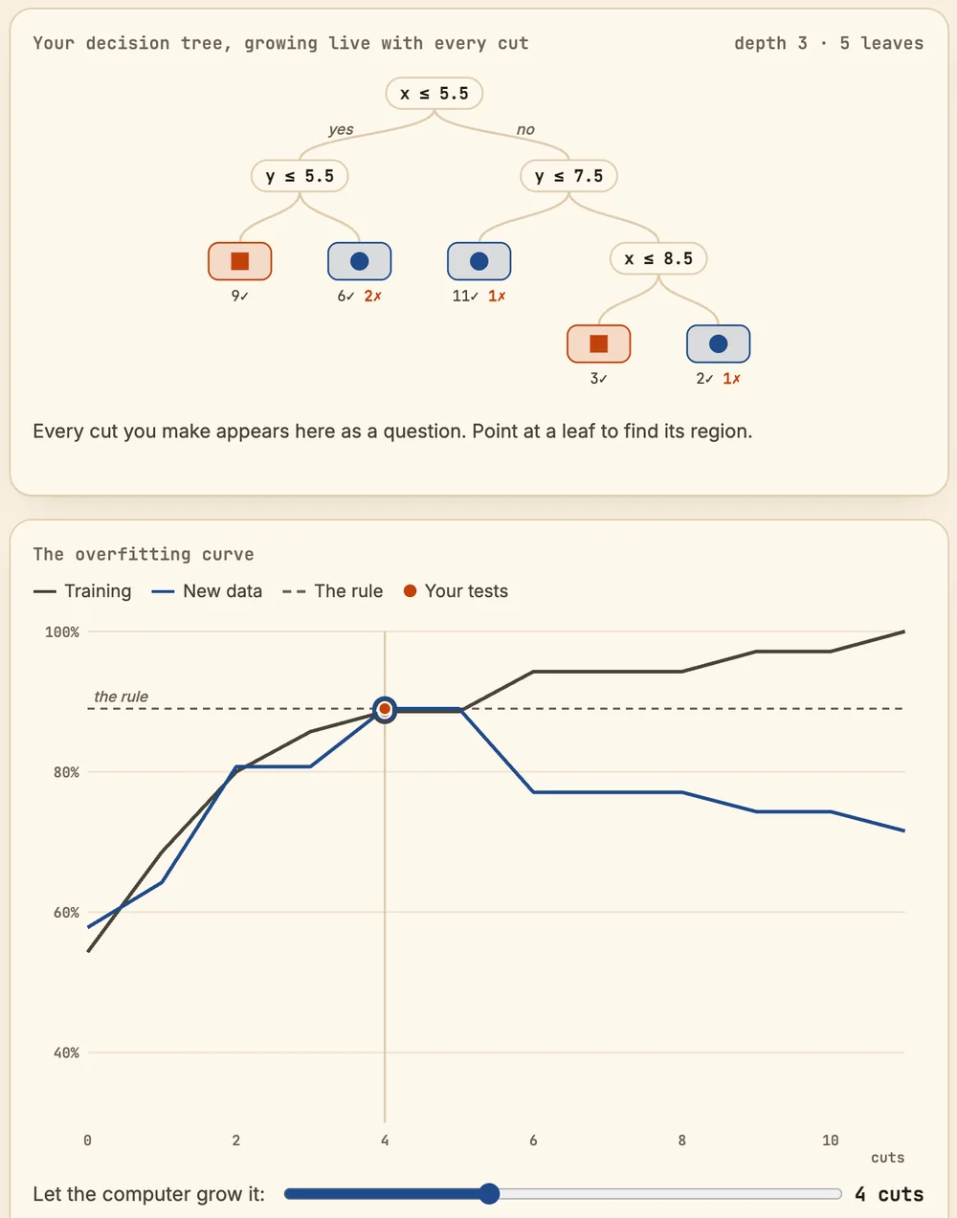
Task: Click the orange 'Your tests' legend dot
Action: click(x=410, y=591)
